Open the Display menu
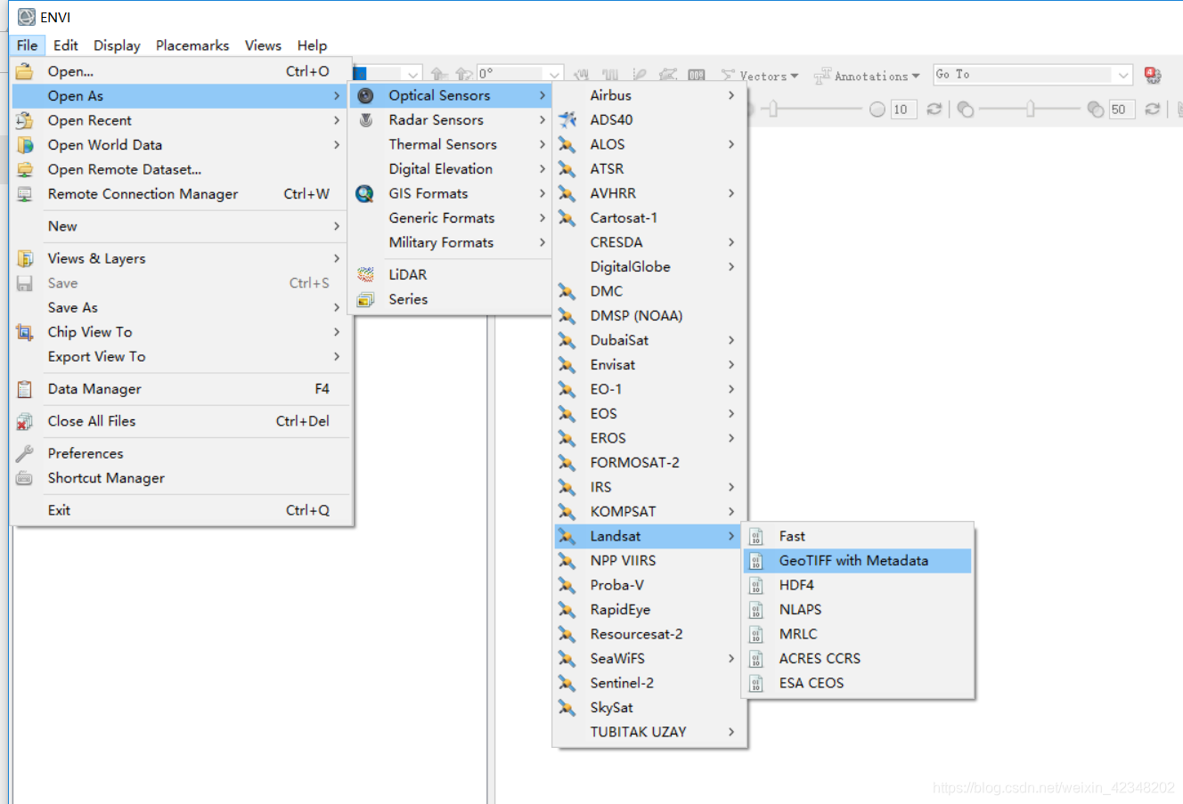1183x804 pixels. (x=117, y=45)
